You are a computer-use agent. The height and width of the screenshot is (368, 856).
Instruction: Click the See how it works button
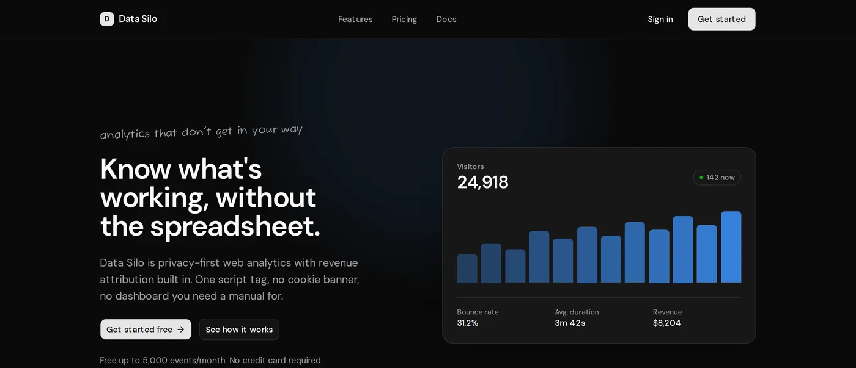tap(239, 330)
